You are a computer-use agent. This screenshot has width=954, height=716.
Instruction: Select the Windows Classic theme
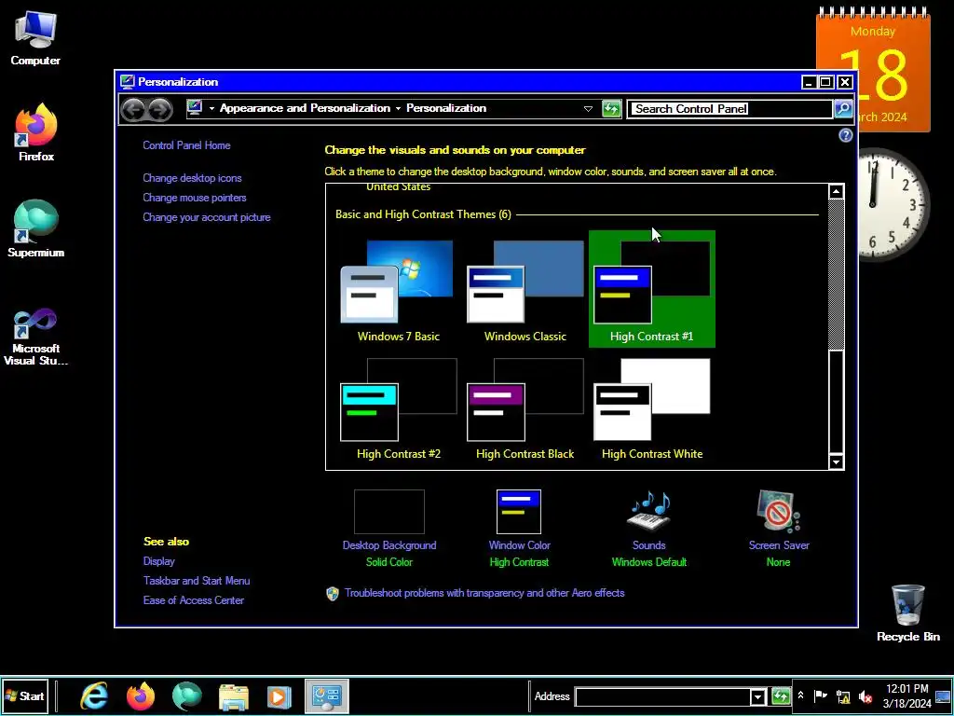[525, 289]
